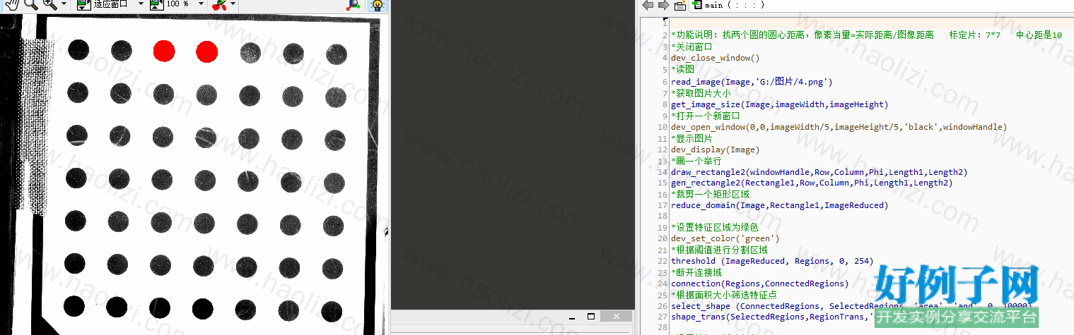
Task: Select the region draw color tool
Action: click(220, 4)
